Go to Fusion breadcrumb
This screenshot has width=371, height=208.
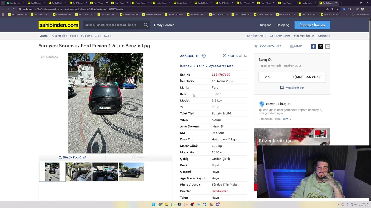pos(86,36)
